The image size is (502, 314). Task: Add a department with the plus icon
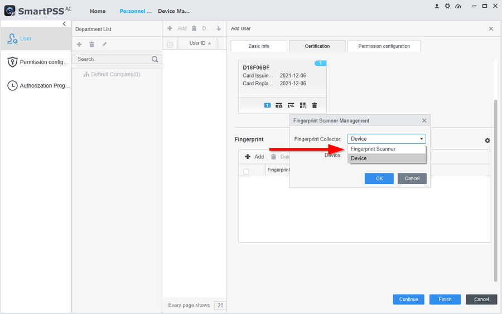tap(79, 45)
